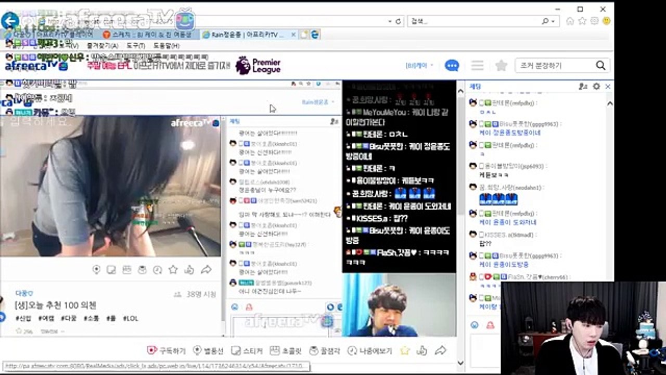Tick the checkbox next to KISSES.a chat user
This screenshot has width=666, height=375.
481,235
